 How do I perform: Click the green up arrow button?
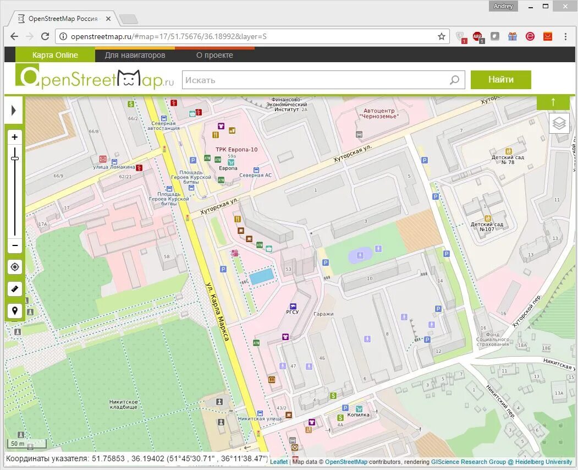tap(553, 102)
